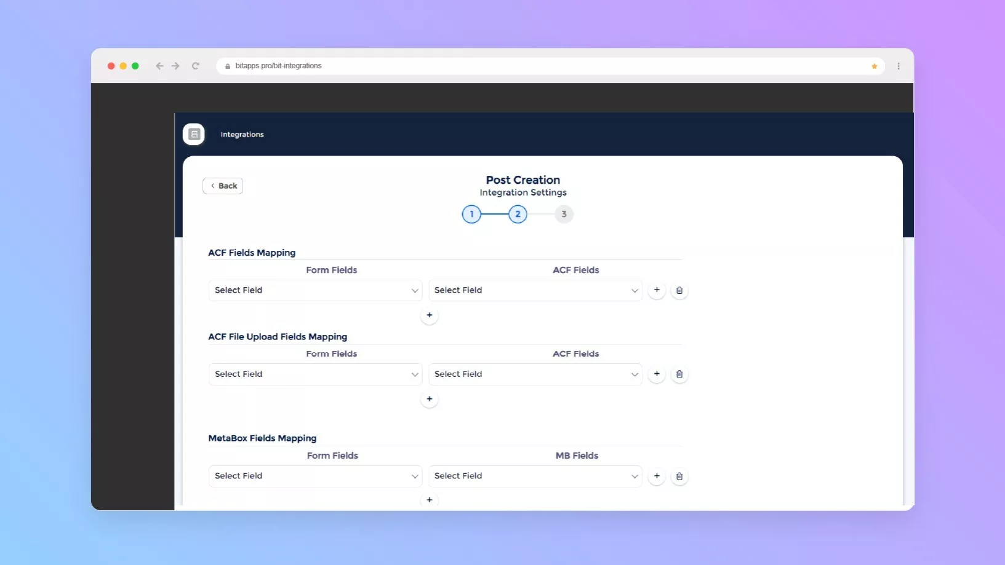Click the Back button

pyautogui.click(x=223, y=186)
